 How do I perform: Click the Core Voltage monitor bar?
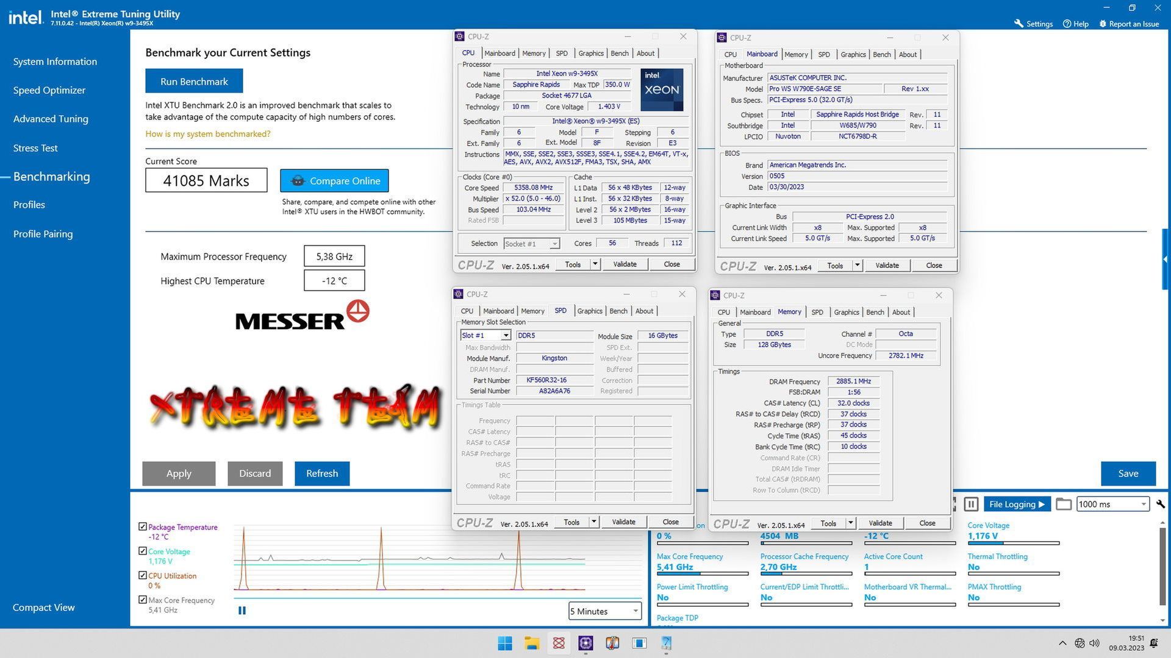point(1013,543)
